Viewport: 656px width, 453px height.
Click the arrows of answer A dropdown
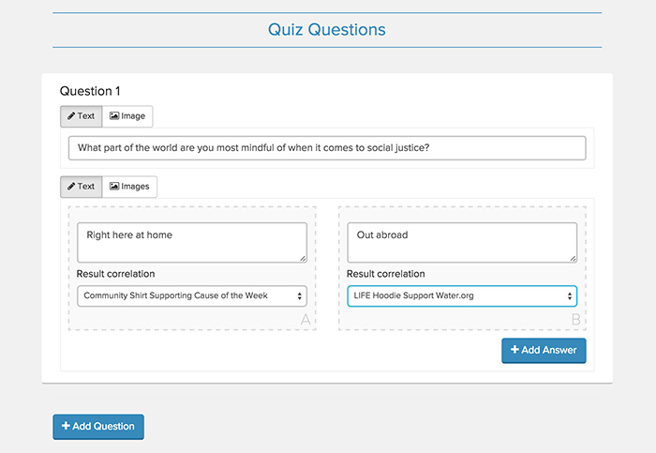click(300, 296)
